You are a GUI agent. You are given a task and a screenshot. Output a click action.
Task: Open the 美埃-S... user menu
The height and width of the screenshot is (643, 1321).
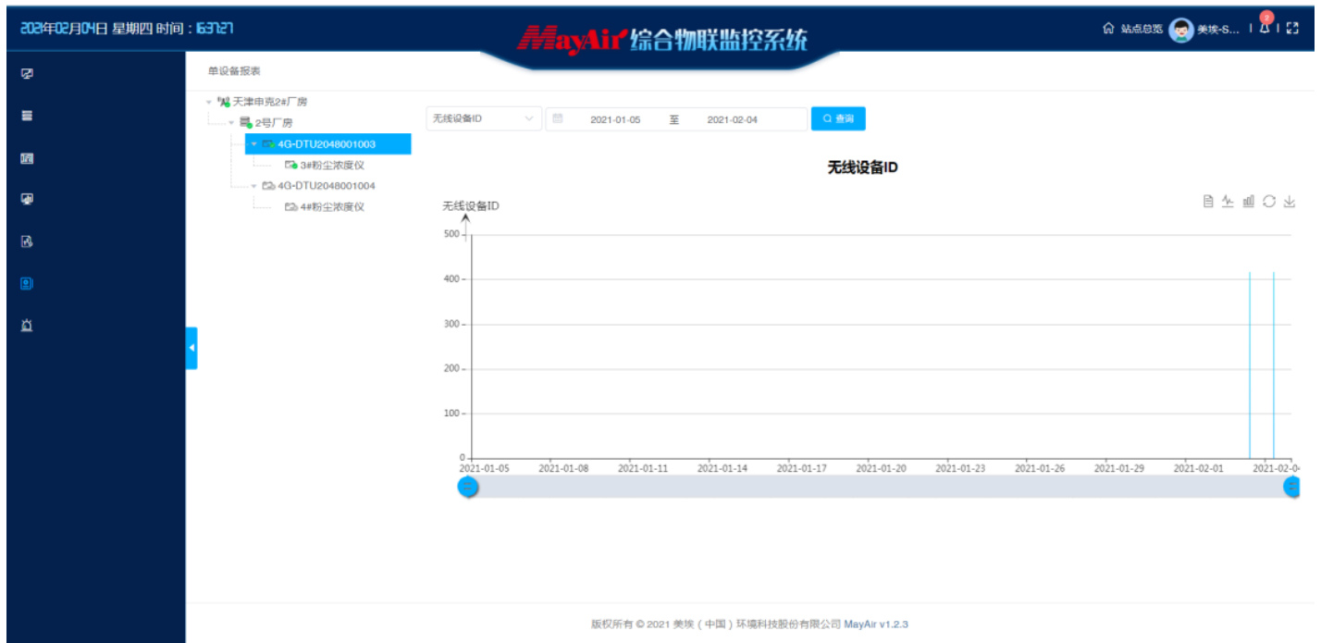point(1217,30)
